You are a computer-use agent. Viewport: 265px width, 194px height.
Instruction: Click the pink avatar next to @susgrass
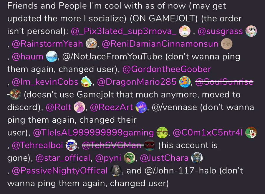251,31
